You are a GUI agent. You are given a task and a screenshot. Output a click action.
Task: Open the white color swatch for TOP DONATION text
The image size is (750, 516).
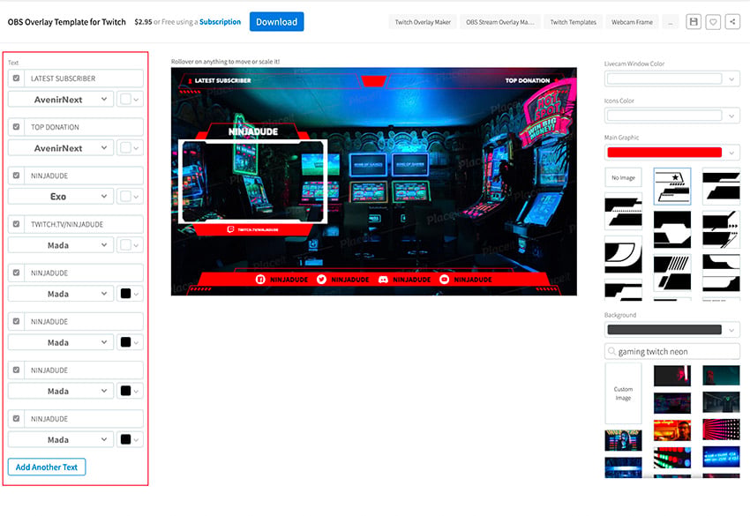[130, 148]
